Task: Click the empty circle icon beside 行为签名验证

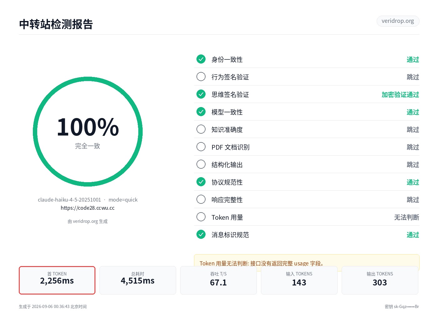Action: 201,77
